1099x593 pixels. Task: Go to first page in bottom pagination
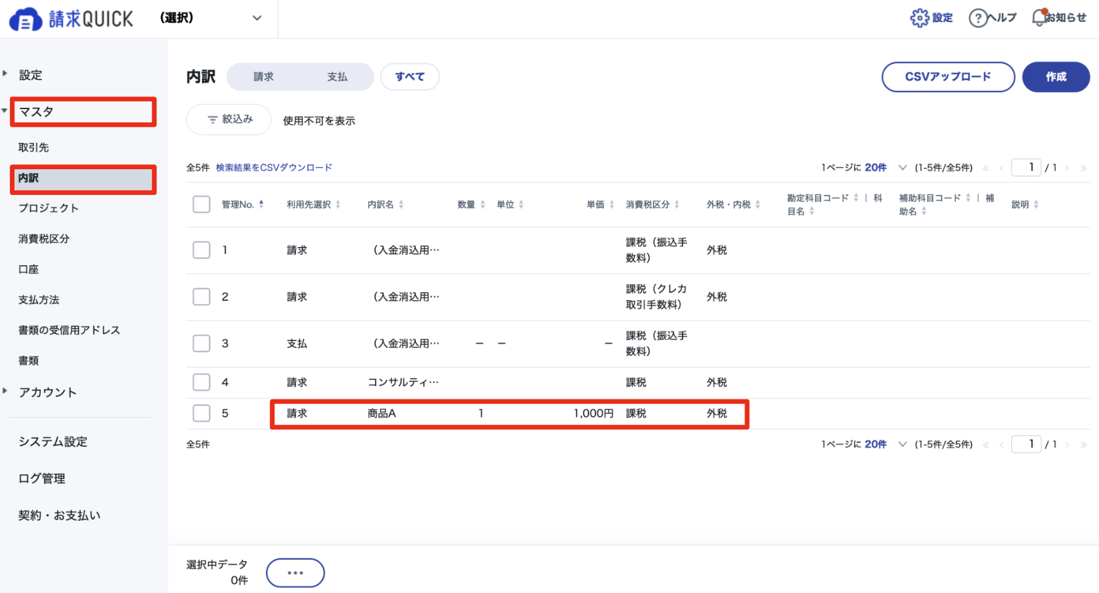(x=985, y=444)
